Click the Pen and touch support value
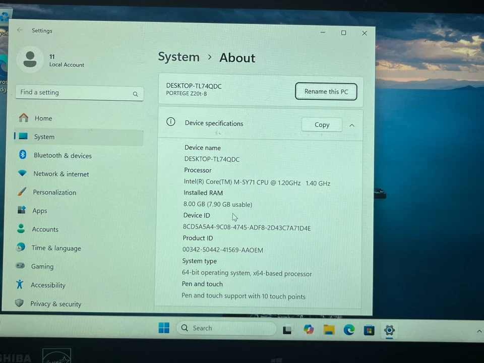Viewport: 484px width, 363px height. click(x=243, y=296)
